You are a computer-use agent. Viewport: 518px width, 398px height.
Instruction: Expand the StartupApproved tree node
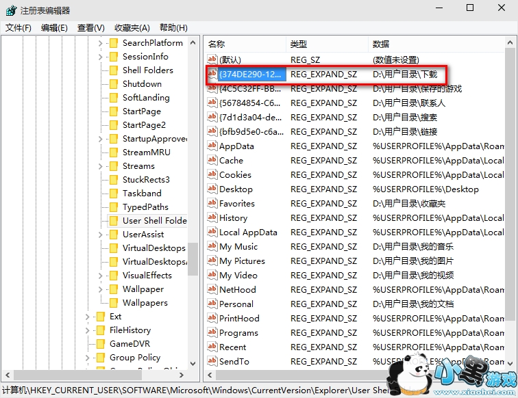point(101,139)
